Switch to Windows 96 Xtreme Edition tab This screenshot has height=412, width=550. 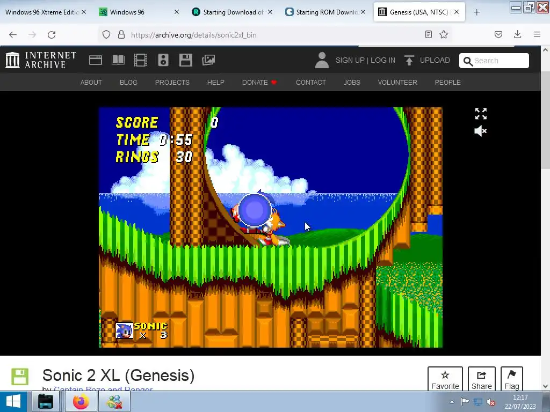click(x=42, y=12)
